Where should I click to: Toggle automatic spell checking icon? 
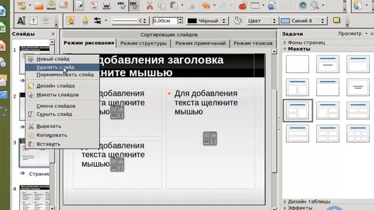click(x=134, y=5)
